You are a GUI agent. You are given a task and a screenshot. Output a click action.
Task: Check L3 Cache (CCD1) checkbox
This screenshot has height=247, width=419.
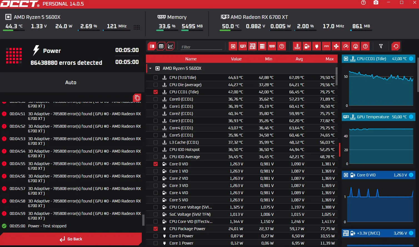pyautogui.click(x=156, y=142)
